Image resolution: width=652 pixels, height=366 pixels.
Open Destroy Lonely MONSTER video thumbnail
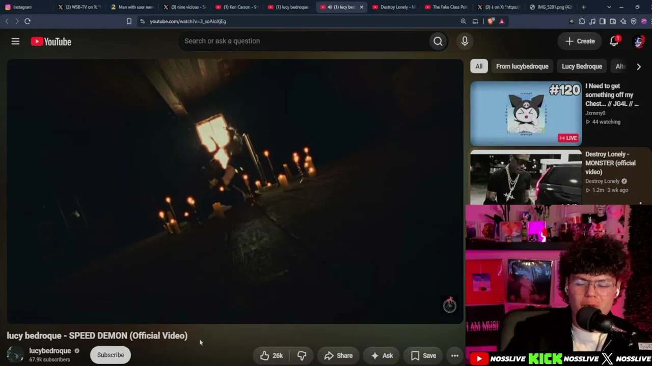coord(526,177)
